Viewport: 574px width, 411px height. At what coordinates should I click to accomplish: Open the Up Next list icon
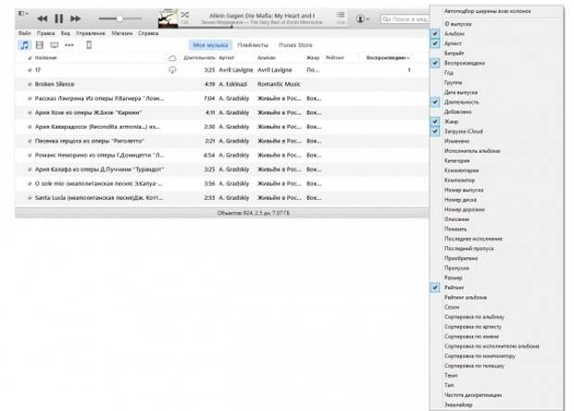click(341, 15)
